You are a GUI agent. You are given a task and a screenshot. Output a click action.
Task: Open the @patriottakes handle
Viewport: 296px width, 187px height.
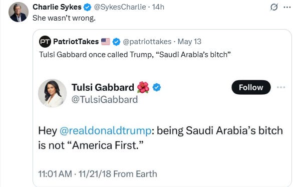[x=147, y=42]
